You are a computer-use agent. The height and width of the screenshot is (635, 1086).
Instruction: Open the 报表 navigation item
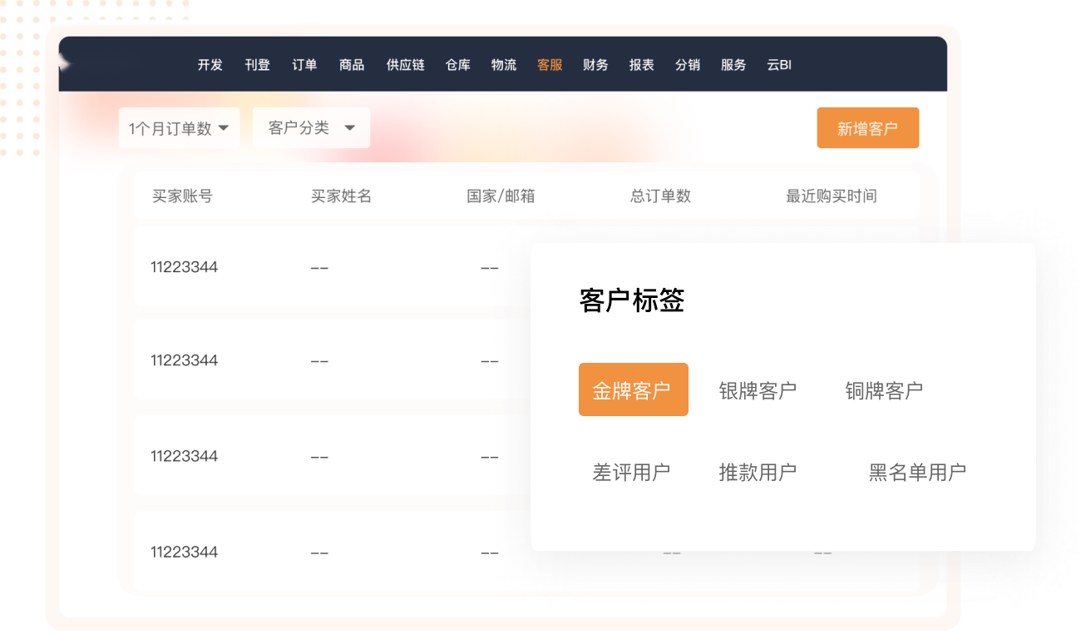coord(641,65)
